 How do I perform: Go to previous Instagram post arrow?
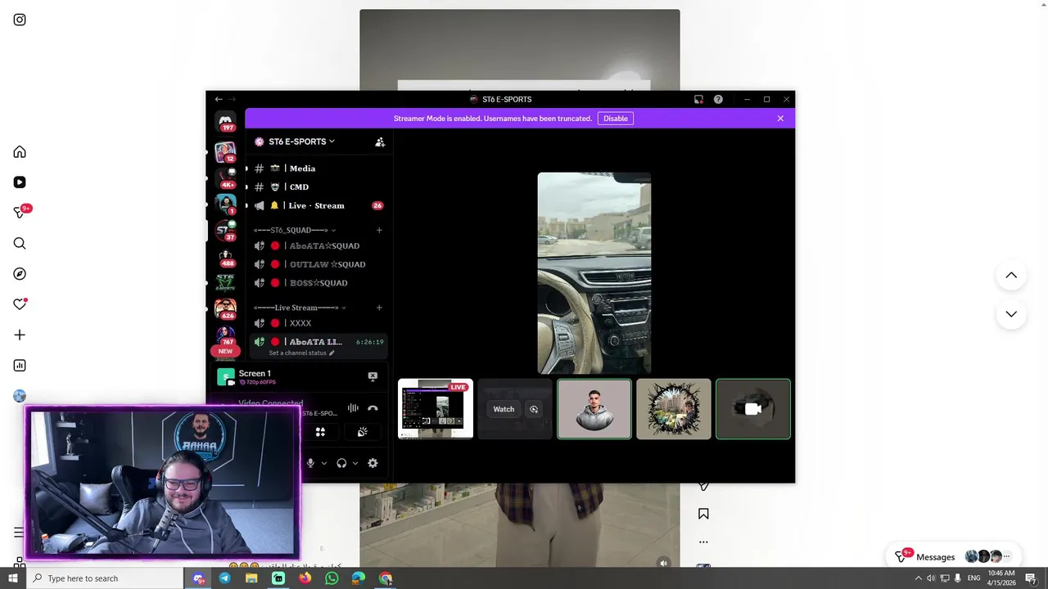pos(1011,275)
